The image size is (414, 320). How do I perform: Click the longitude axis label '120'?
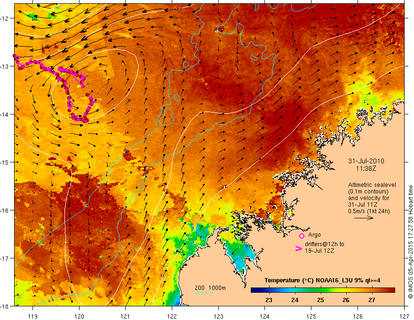pyautogui.click(x=79, y=316)
